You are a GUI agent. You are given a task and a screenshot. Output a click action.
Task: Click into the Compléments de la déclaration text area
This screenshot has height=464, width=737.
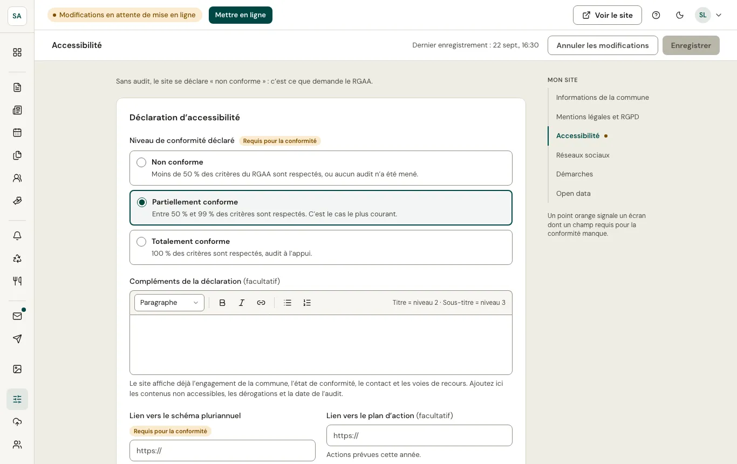(x=321, y=345)
